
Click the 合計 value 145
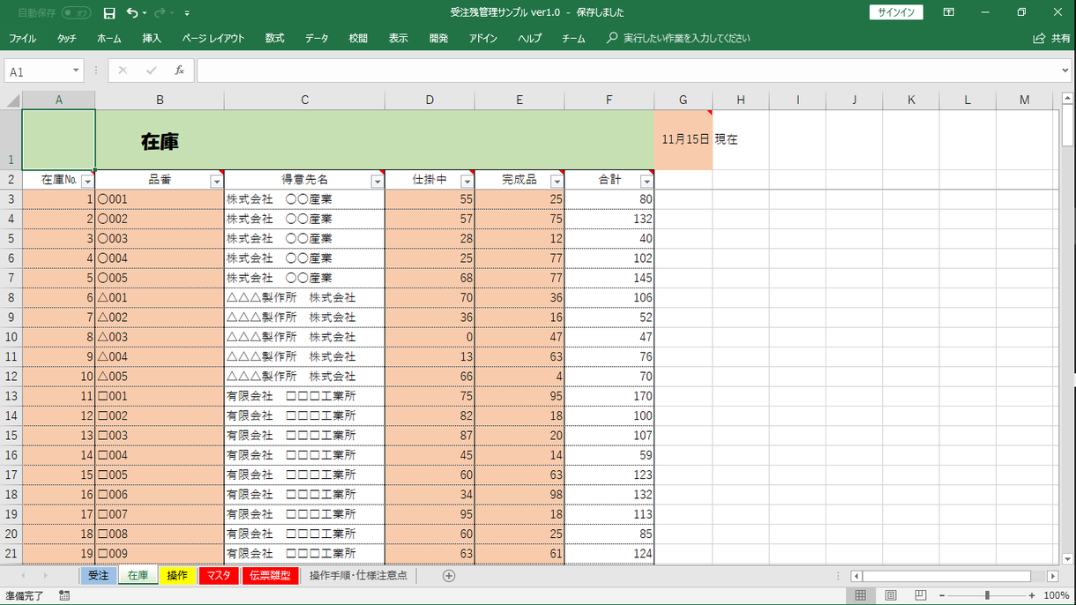tap(609, 278)
